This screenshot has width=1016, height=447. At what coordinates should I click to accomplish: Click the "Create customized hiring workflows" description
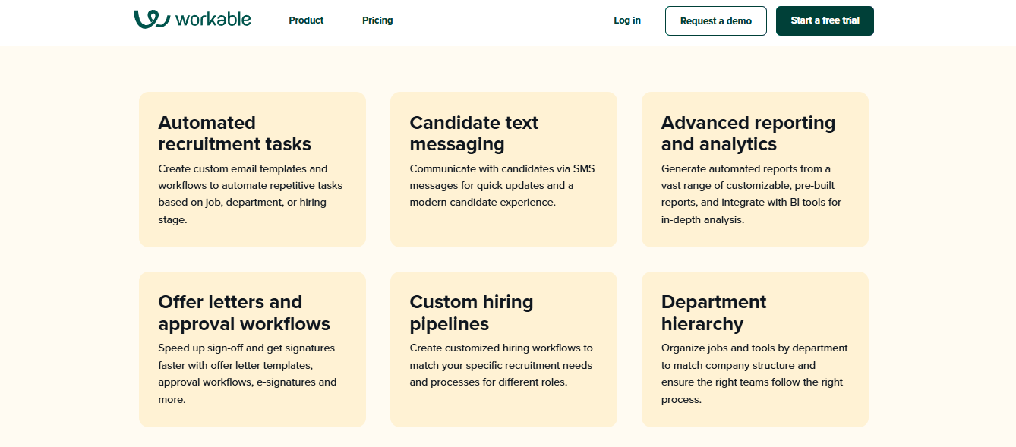tap(501, 365)
